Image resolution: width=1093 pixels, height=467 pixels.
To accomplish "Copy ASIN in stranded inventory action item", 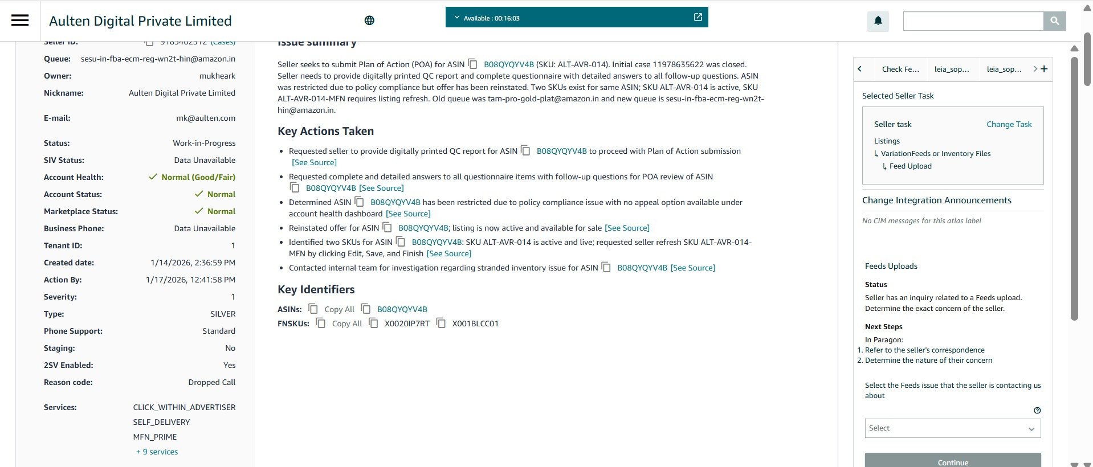I will coord(607,267).
